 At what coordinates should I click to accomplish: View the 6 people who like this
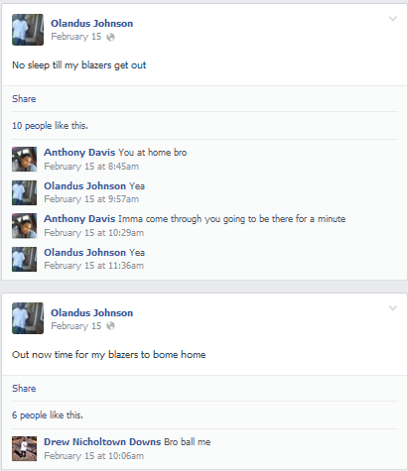click(48, 415)
